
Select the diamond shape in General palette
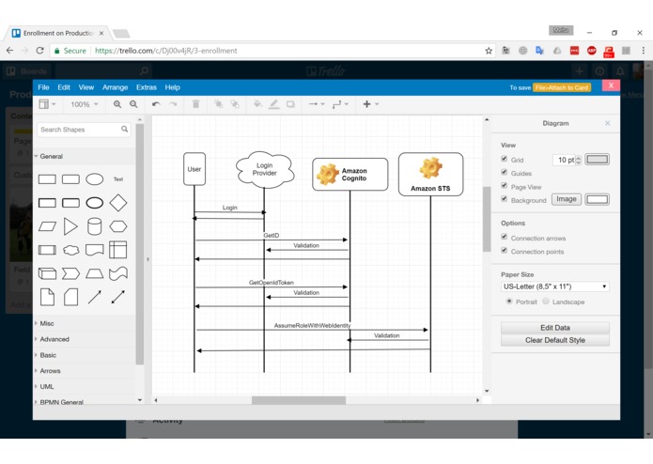pyautogui.click(x=118, y=203)
